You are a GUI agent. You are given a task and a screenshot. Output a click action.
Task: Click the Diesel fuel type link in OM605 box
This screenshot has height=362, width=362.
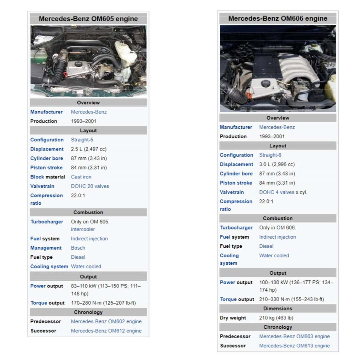coord(78,257)
